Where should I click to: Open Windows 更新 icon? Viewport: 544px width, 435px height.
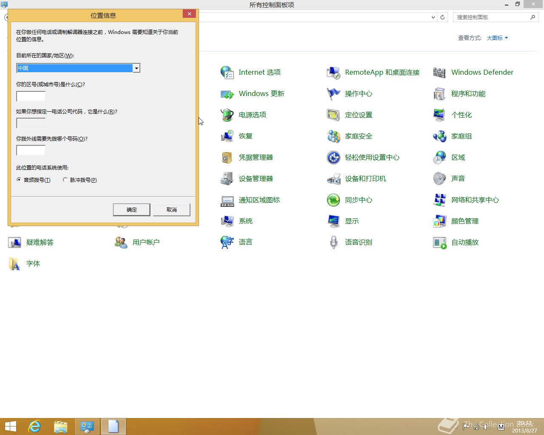227,93
